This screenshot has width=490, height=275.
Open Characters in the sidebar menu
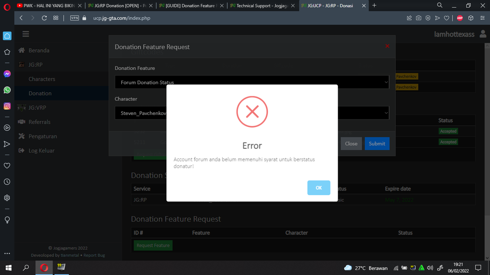42,79
